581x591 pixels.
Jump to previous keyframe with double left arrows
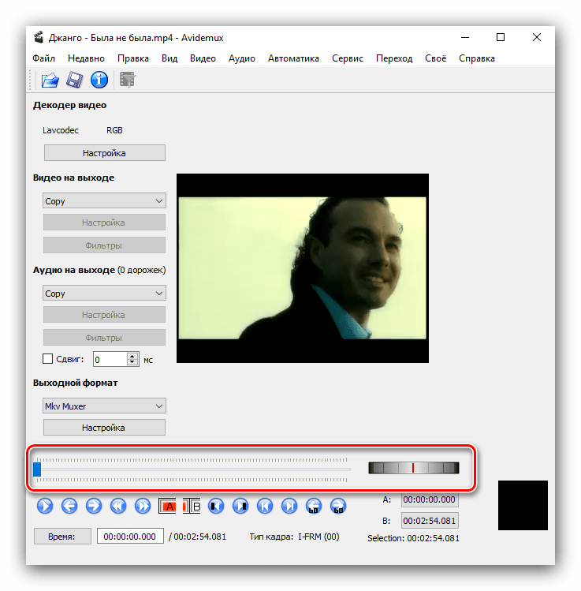[x=118, y=506]
